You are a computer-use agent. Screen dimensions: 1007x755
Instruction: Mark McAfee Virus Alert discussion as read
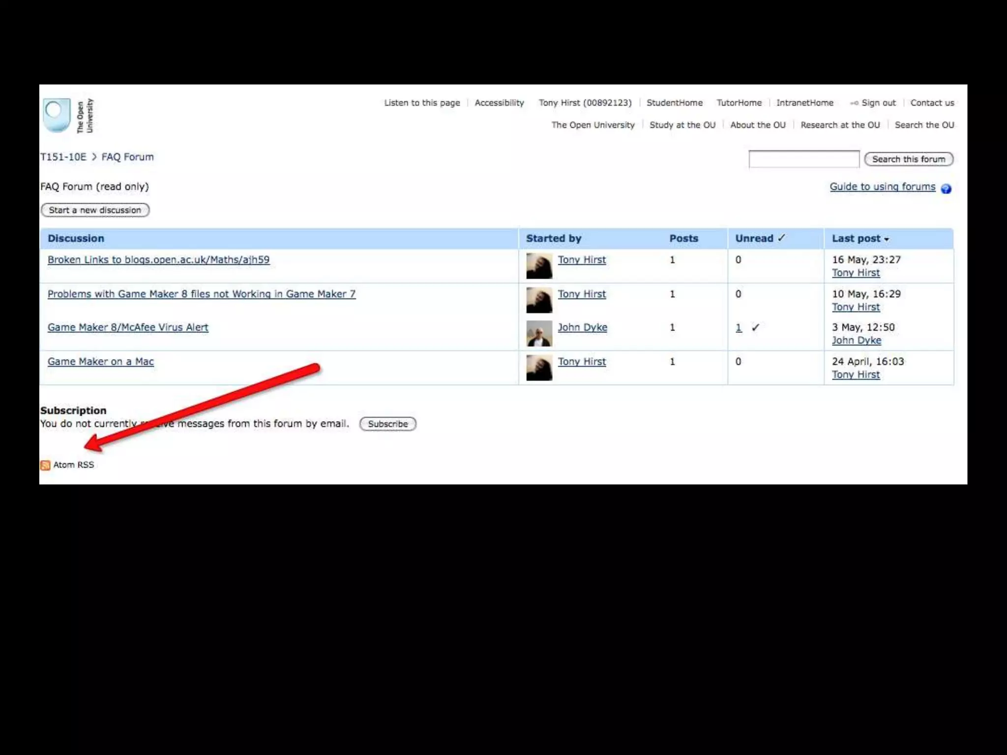coord(756,327)
